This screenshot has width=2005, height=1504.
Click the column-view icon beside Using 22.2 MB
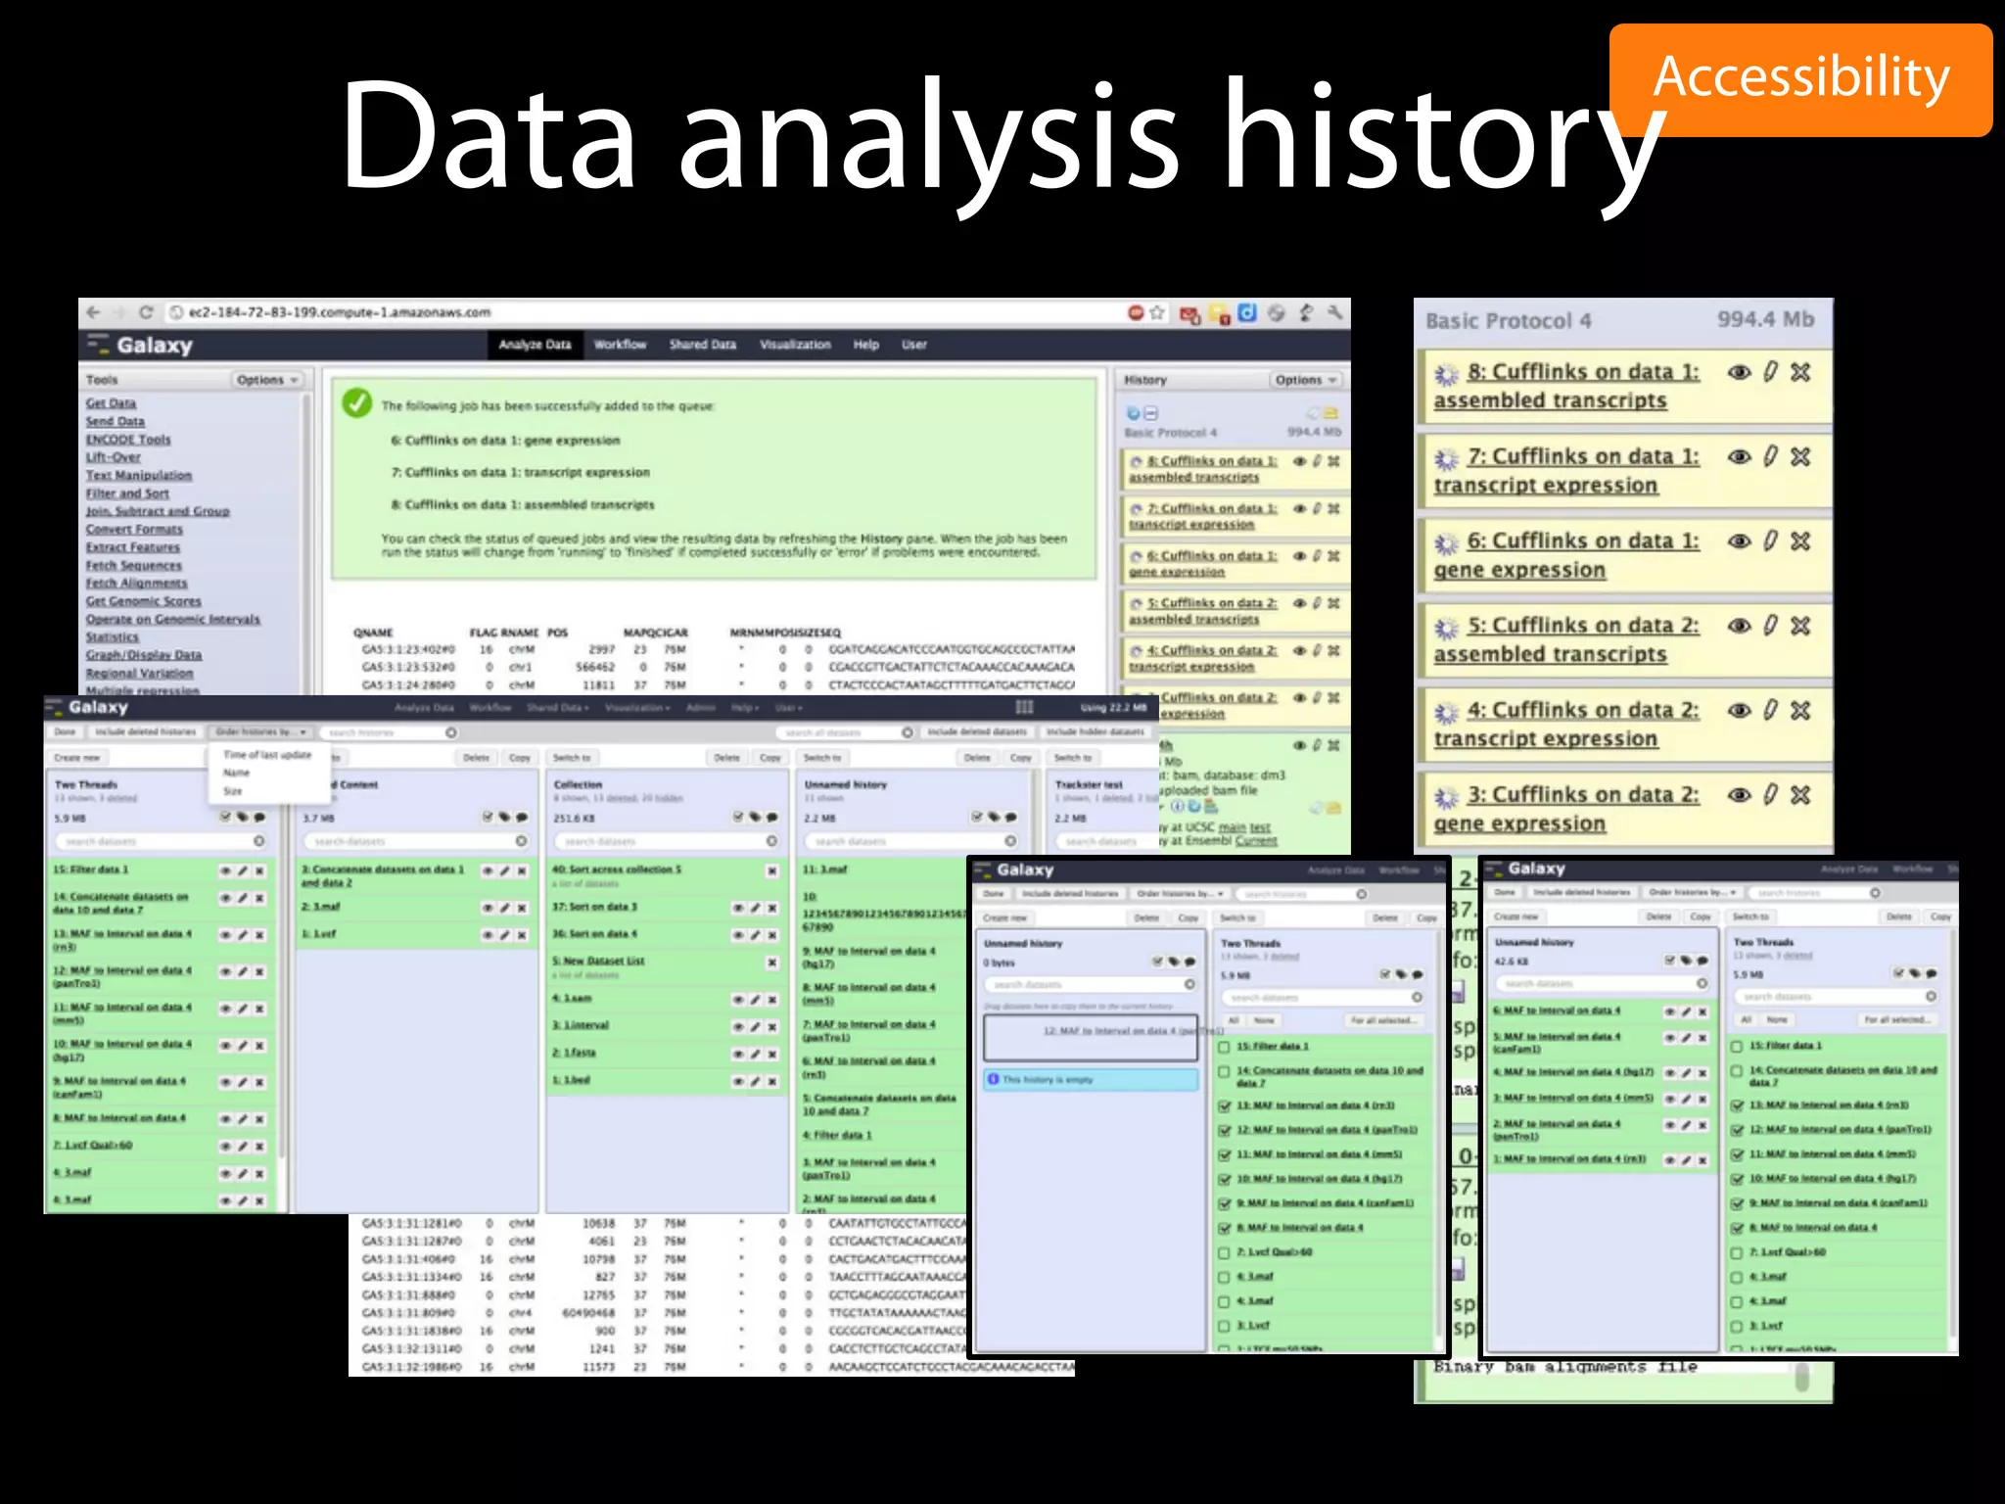1024,707
